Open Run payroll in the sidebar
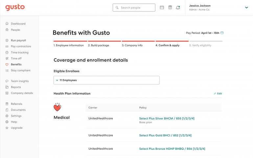This screenshot has width=253, height=158. point(18,40)
